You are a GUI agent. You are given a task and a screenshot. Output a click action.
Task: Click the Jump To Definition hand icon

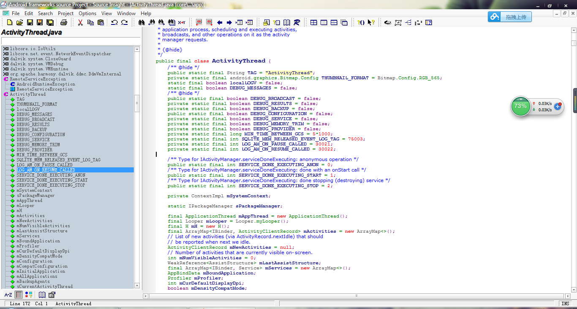tap(266, 22)
